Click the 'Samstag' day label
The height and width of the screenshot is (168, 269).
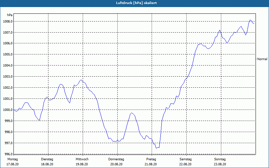(186, 159)
